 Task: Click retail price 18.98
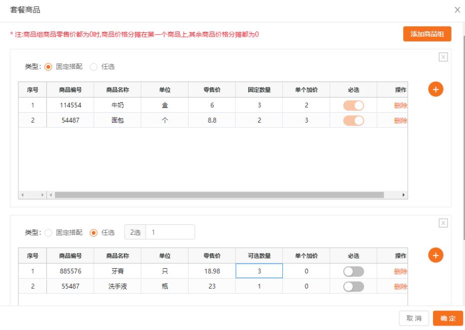click(212, 271)
